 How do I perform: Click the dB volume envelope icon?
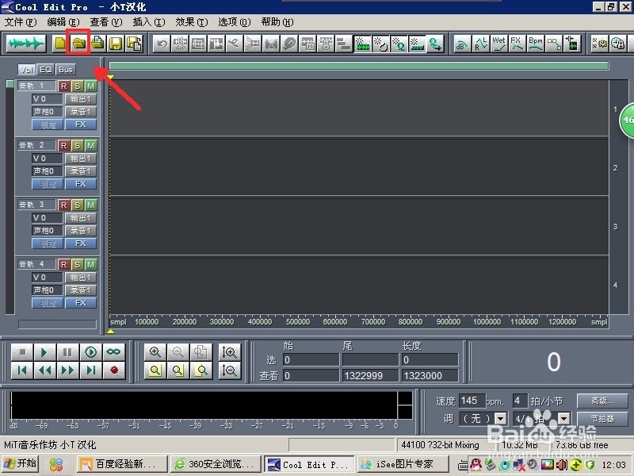coord(462,44)
